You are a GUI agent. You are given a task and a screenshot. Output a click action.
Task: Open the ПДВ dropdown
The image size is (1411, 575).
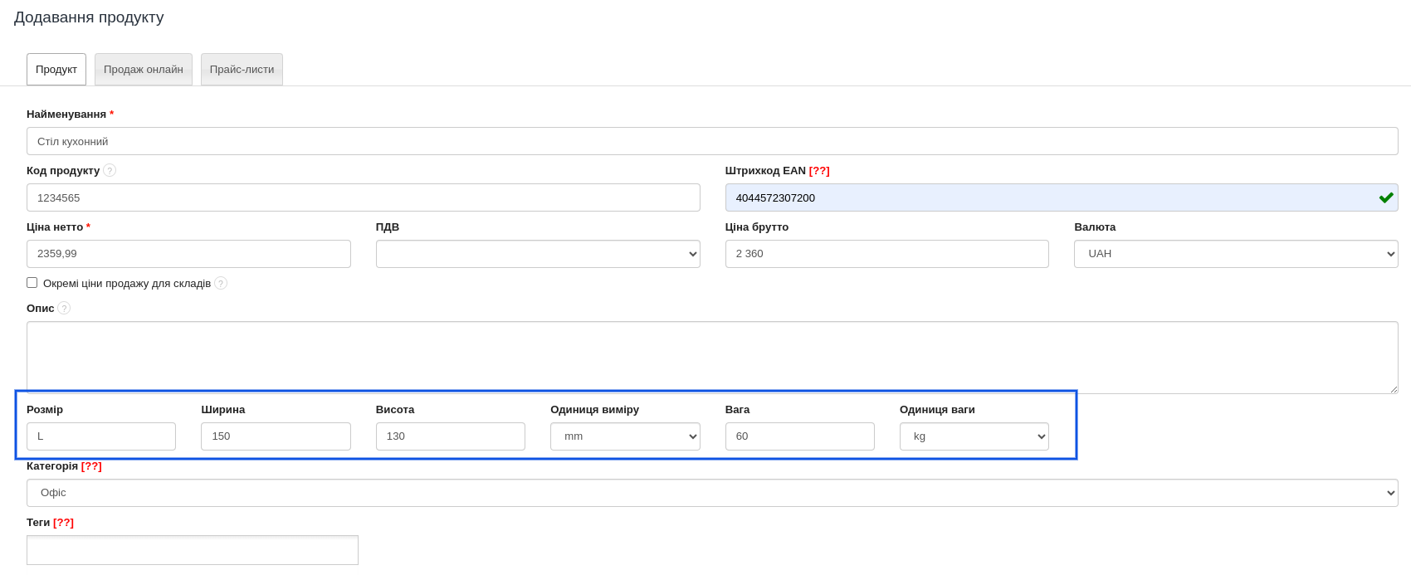click(537, 254)
